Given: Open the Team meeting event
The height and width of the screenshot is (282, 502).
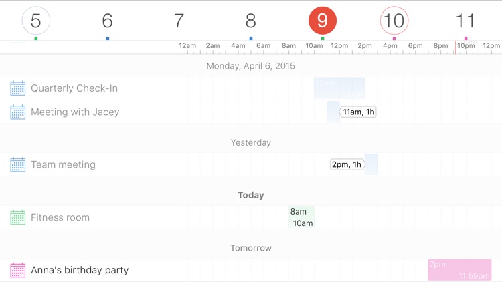Looking at the screenshot, I should click(63, 164).
